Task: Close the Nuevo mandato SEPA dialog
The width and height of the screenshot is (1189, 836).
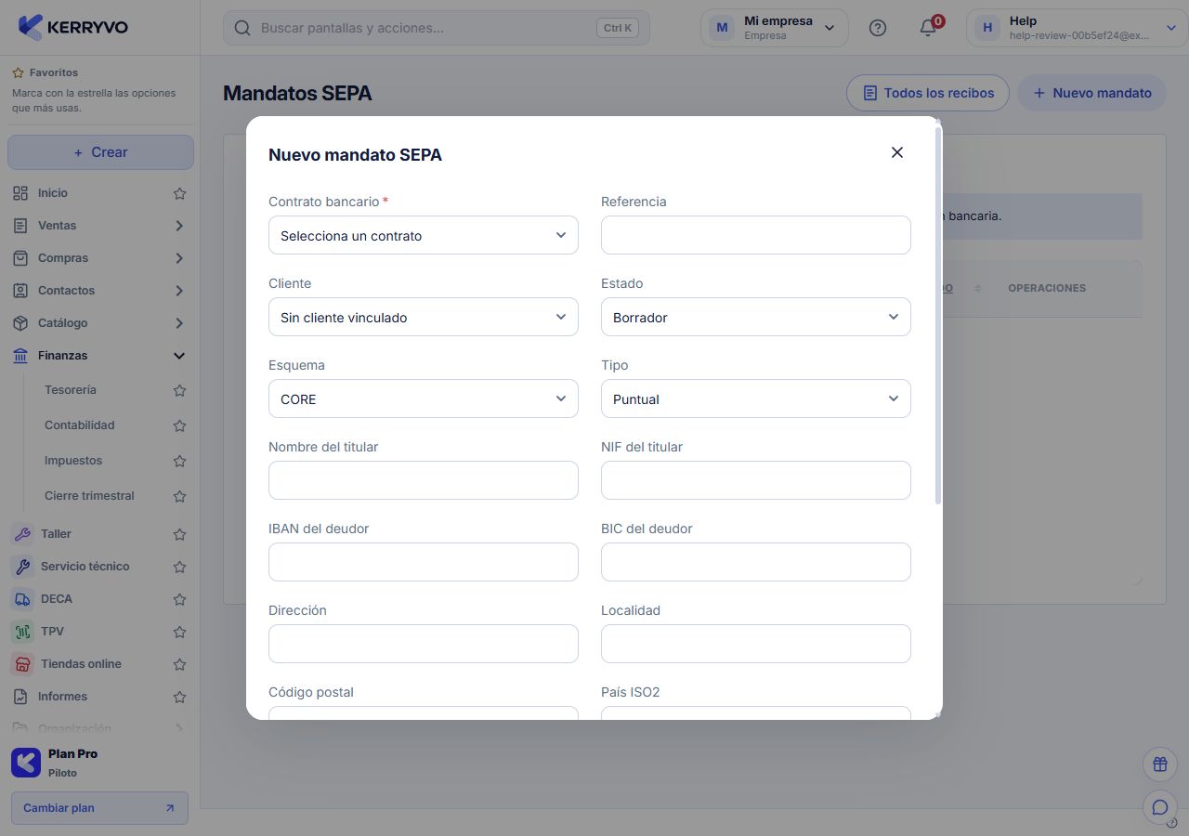Action: [x=897, y=152]
